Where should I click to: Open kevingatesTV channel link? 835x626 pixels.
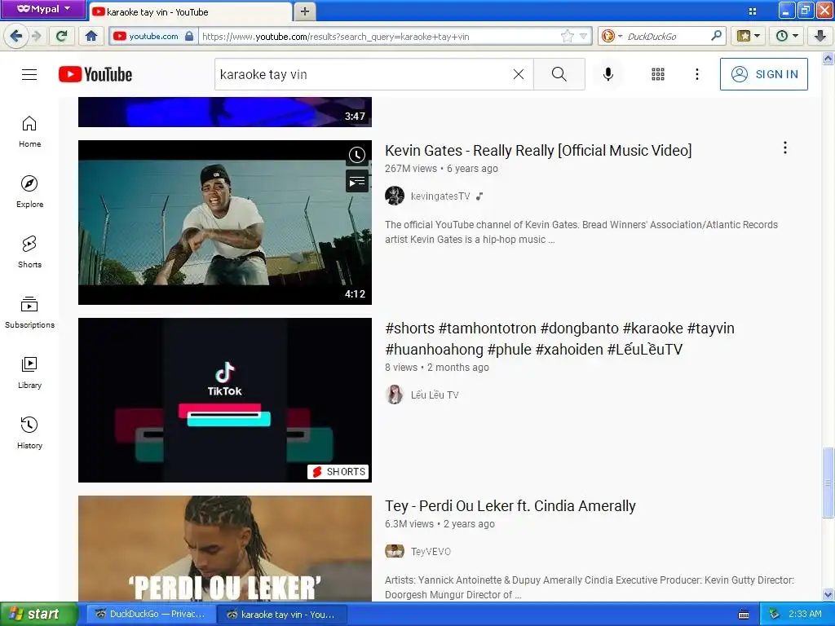(x=440, y=196)
